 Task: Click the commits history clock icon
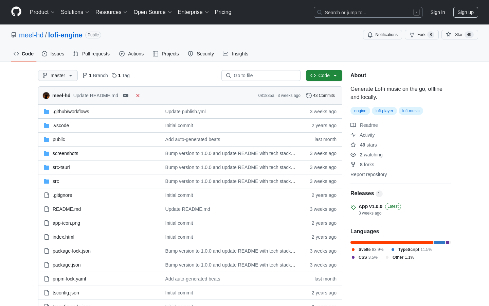click(309, 96)
